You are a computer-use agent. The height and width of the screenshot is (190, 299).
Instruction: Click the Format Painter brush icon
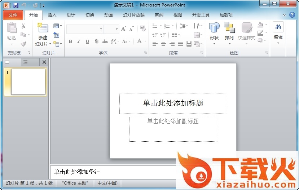(23, 44)
